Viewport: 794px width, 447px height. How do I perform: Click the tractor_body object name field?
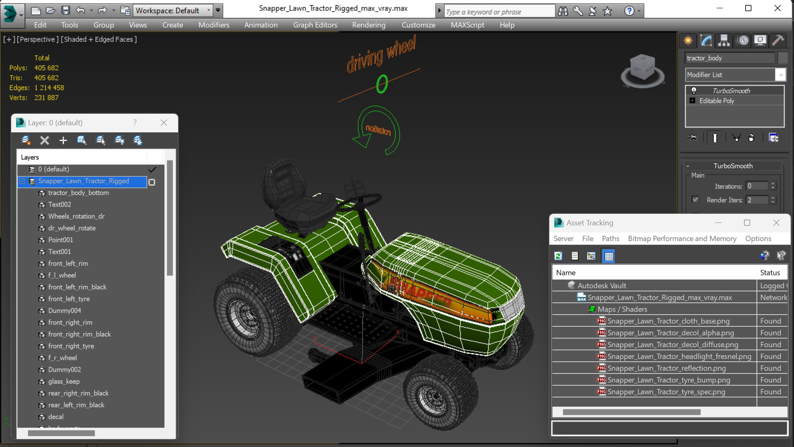(730, 58)
